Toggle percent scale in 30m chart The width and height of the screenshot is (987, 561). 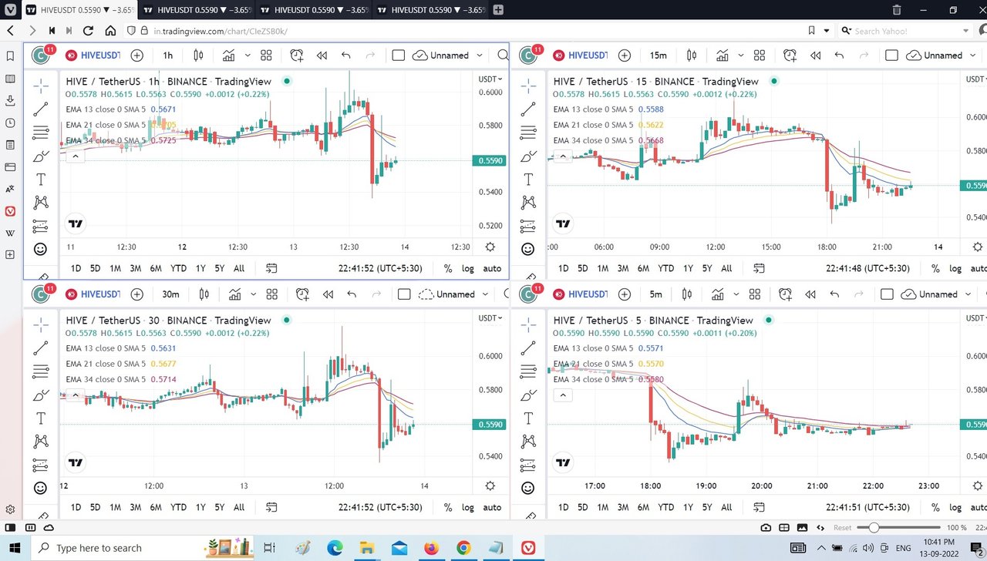point(448,507)
